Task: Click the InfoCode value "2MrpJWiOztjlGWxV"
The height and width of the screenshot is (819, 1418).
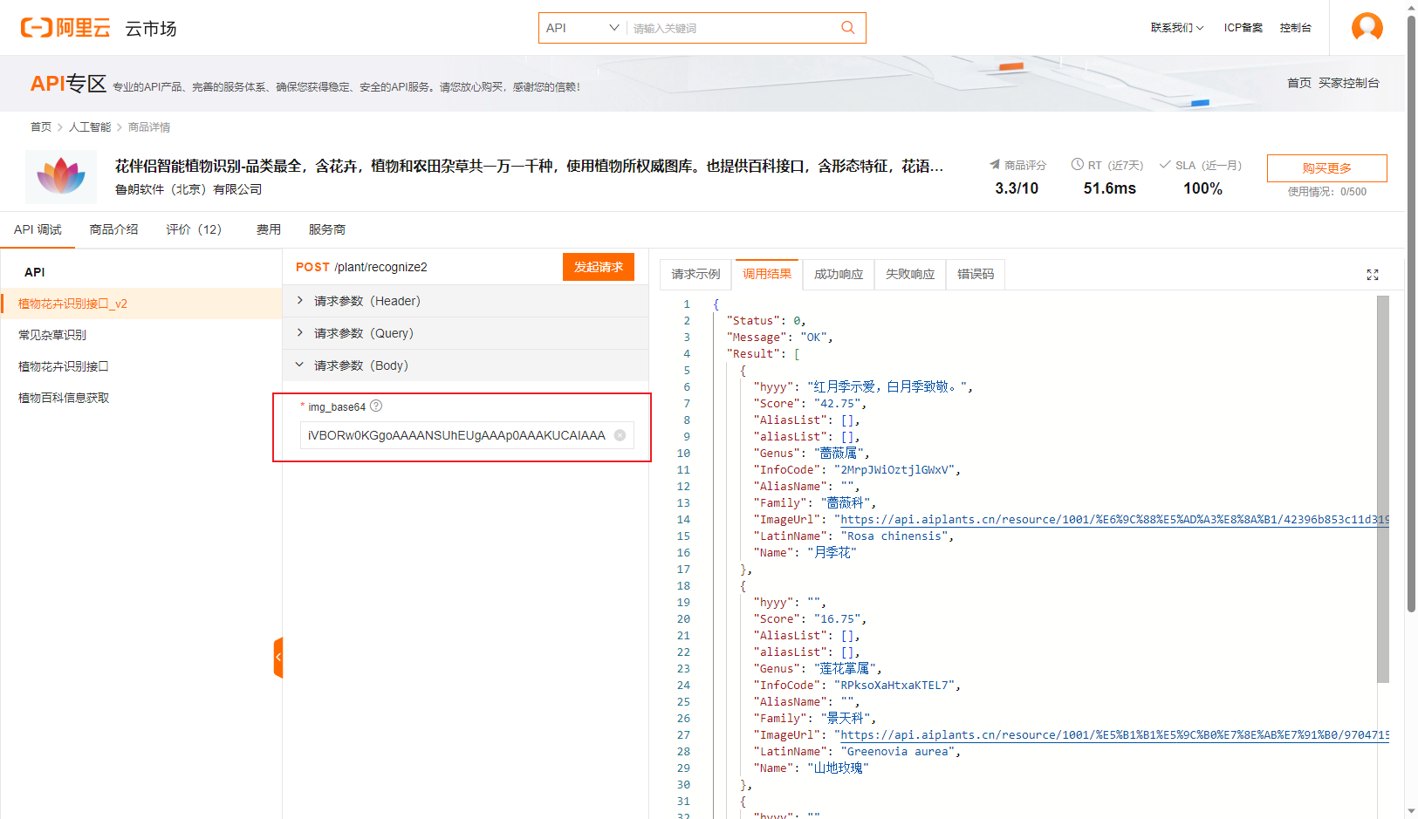Action: (x=894, y=469)
